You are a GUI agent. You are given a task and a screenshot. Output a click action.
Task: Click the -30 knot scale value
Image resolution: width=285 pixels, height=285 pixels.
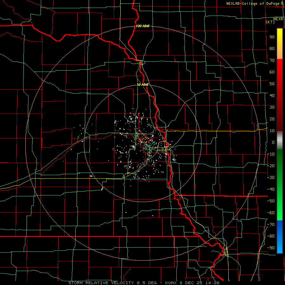[271, 178]
